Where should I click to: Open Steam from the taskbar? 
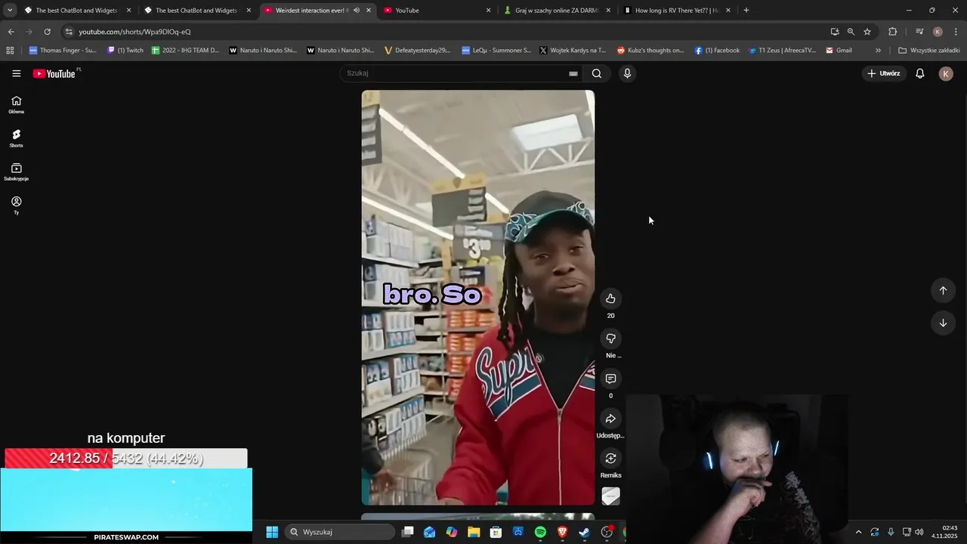tap(584, 532)
